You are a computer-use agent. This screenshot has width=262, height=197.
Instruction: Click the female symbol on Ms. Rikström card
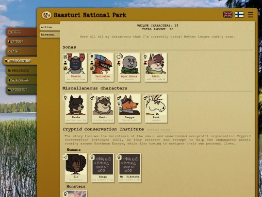119,157
